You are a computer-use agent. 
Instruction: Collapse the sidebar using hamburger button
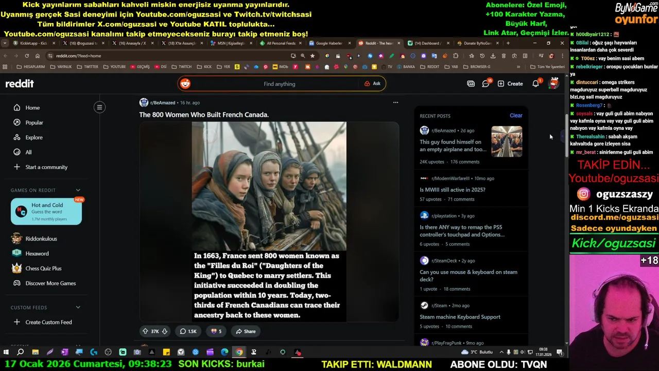click(99, 107)
